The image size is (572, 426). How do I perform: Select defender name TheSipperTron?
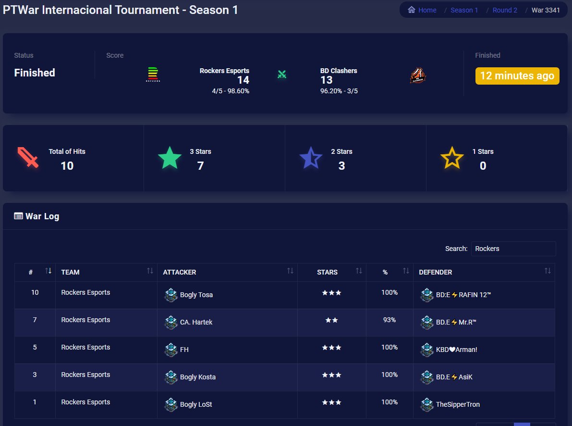point(458,404)
